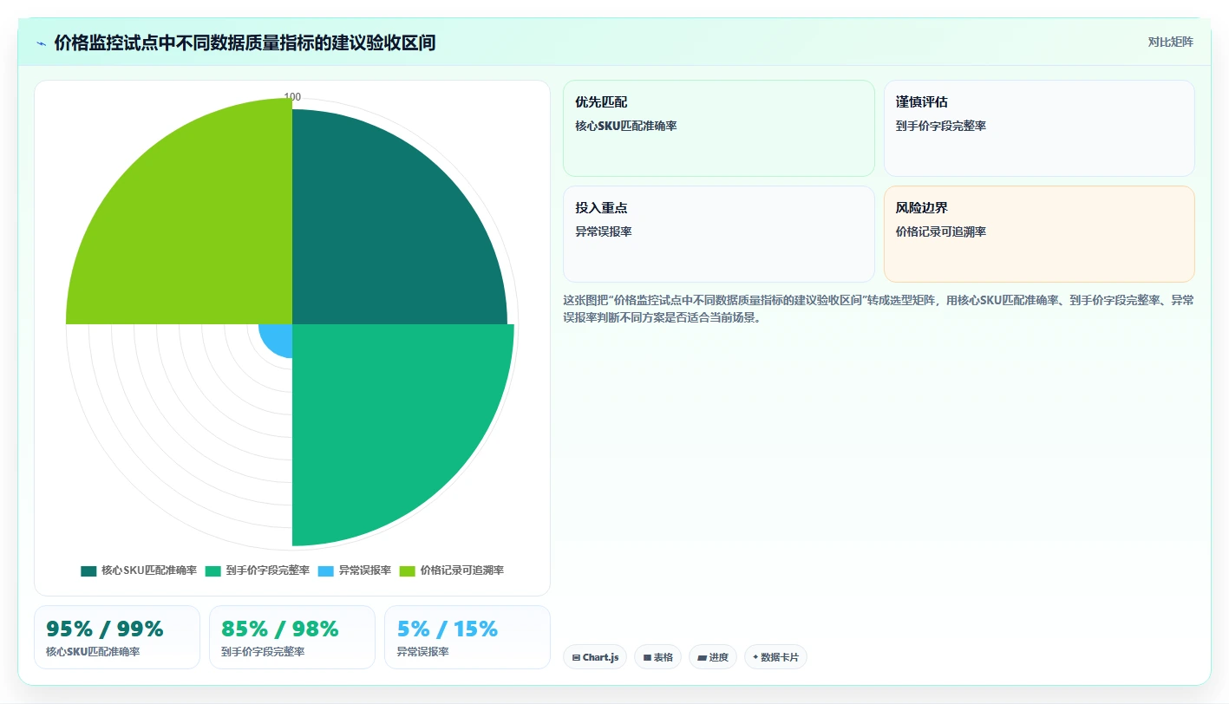
Task: Select the 进度 tag chip
Action: point(713,657)
